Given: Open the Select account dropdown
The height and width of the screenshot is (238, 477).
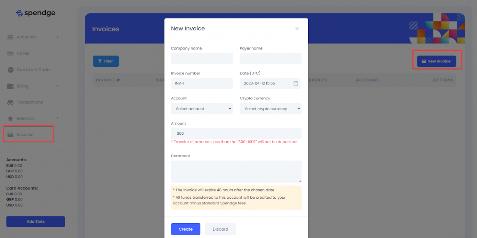Looking at the screenshot, I should tap(202, 109).
